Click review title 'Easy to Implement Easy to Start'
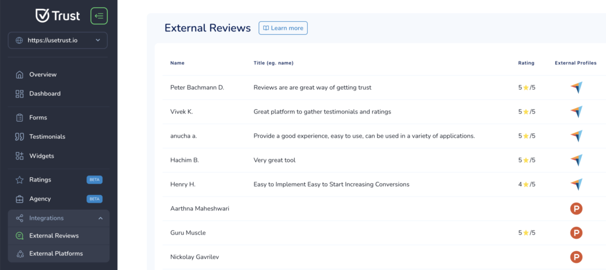Screen dimensions: 606x270 coord(331,184)
